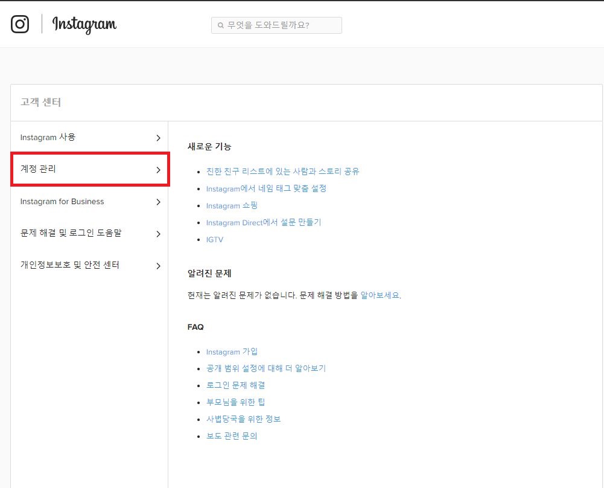The height and width of the screenshot is (488, 604).
Task: Click the Instagram wordmark logo
Action: pyautogui.click(x=84, y=25)
